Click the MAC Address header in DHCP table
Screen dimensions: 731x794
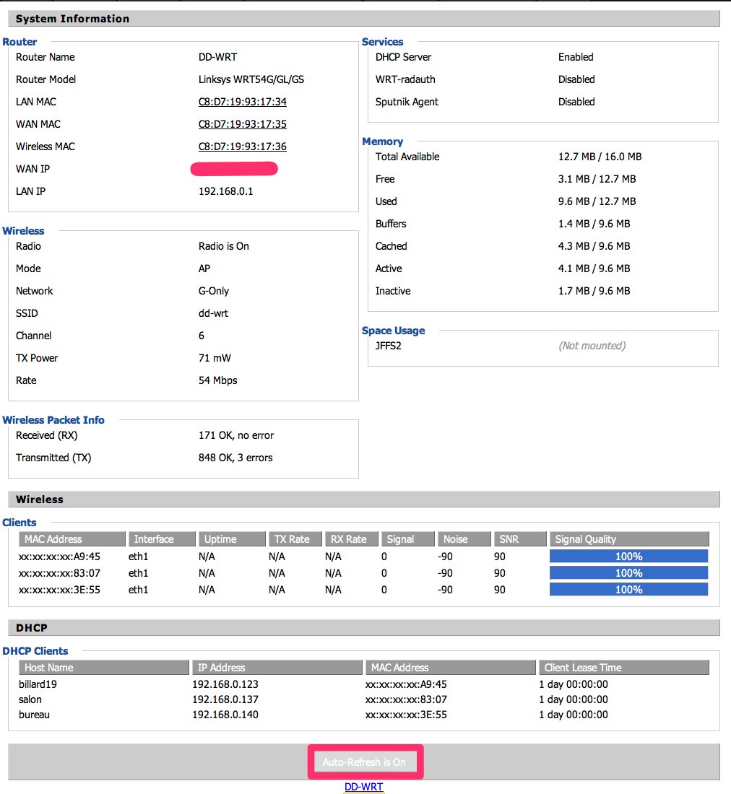(x=450, y=668)
